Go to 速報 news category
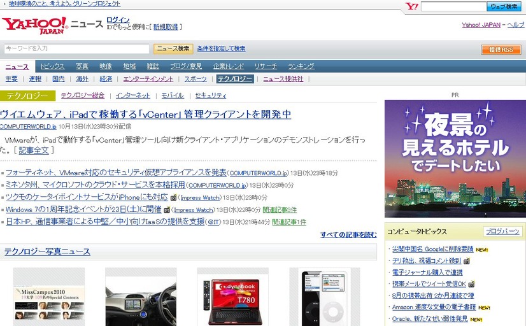The width and height of the screenshot is (526, 326). point(35,79)
